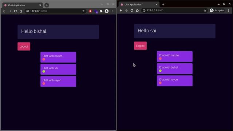Bookmark this page in Incognito window
Viewport: 233px width, 131px height.
pos(205,11)
